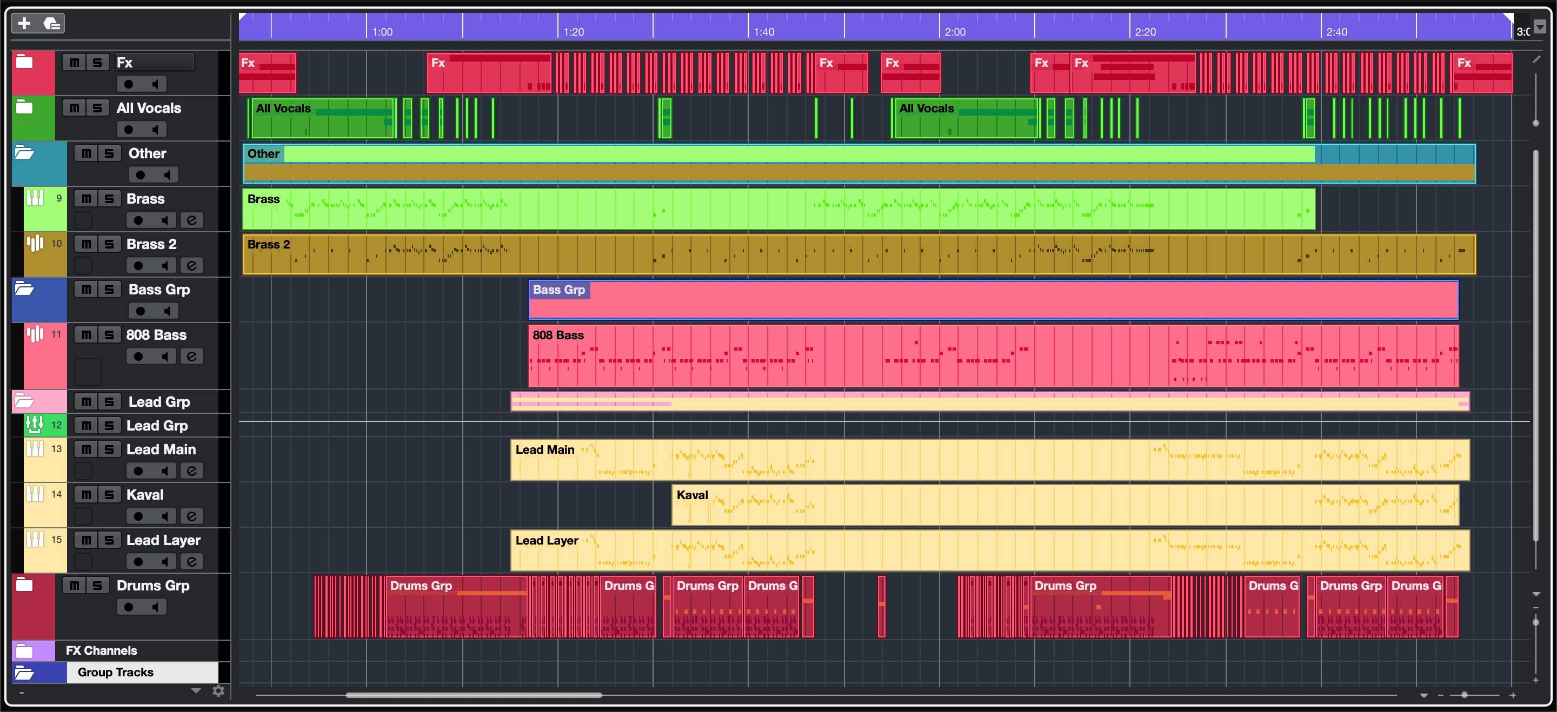This screenshot has width=1557, height=712.
Task: Click the Lead Main track keyboard icon
Action: click(x=35, y=449)
